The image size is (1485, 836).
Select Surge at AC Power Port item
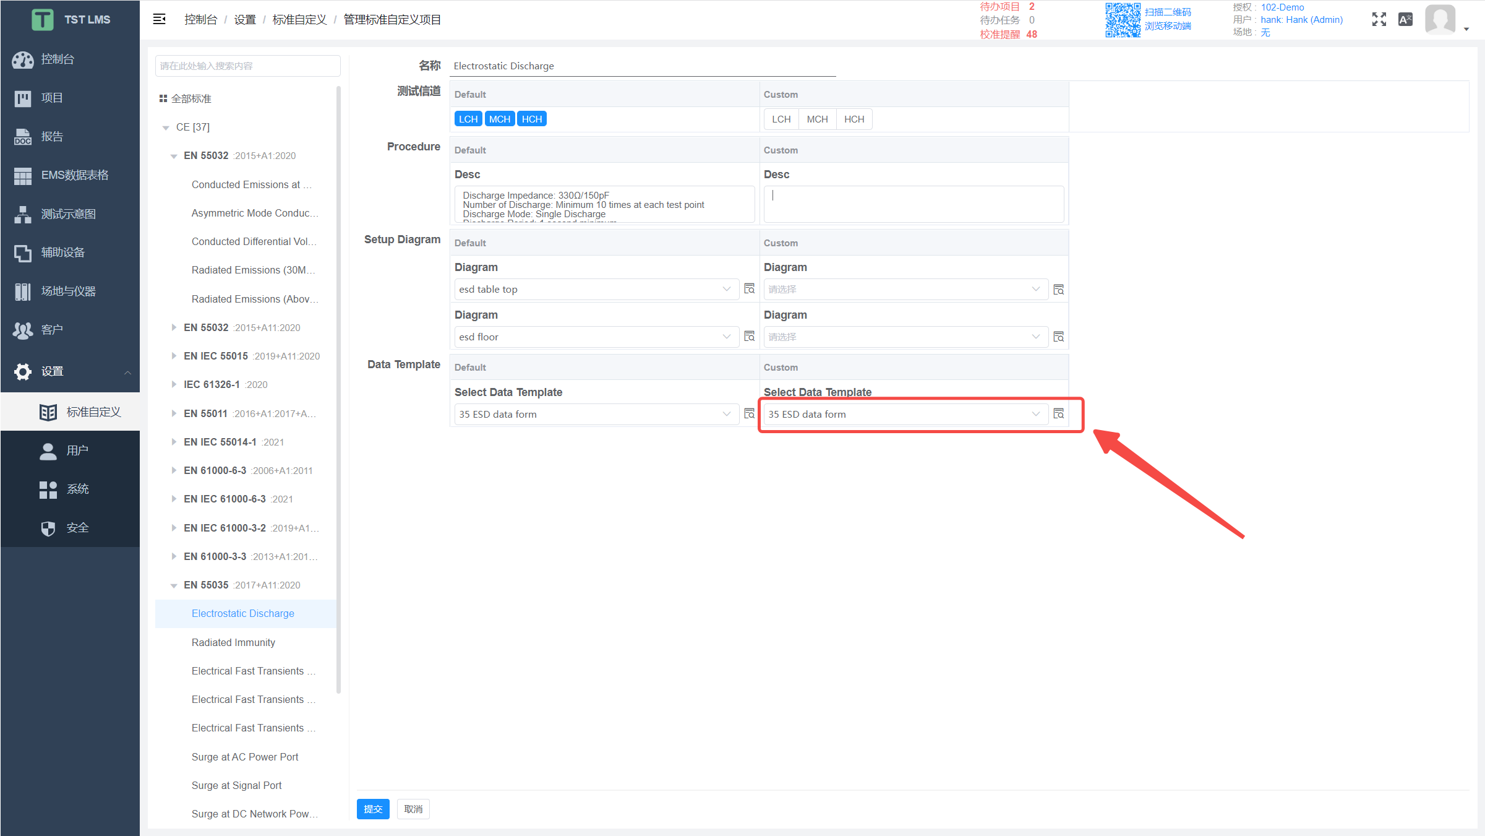[246, 757]
